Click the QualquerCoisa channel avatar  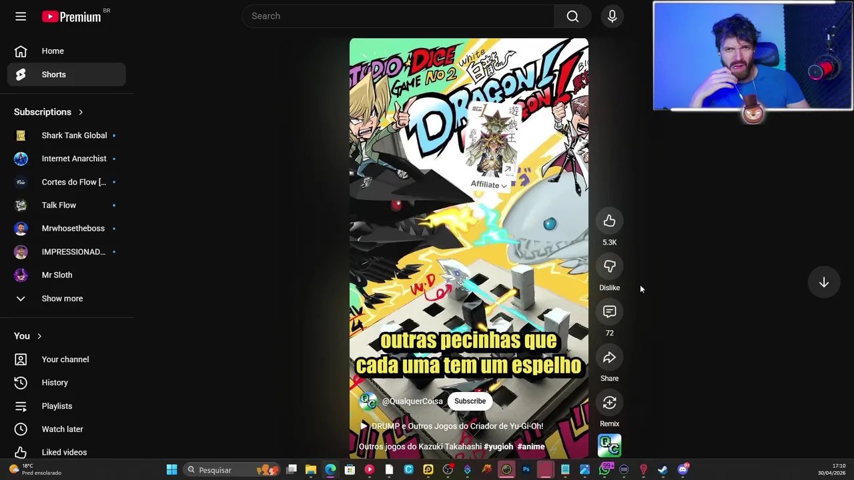pos(368,401)
